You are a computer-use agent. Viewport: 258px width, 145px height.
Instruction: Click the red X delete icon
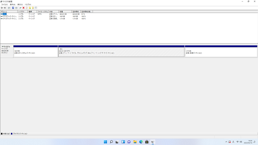tap(24, 8)
